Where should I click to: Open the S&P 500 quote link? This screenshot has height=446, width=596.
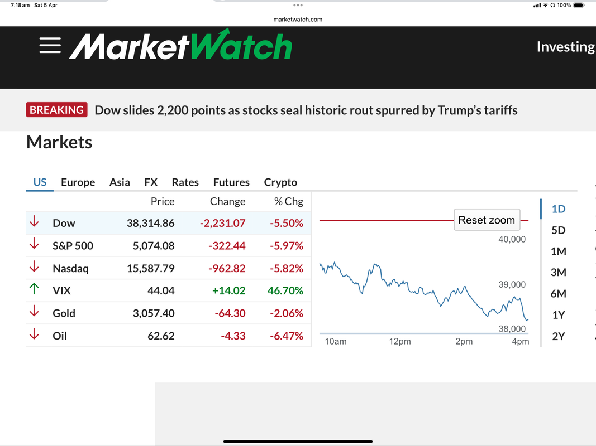73,246
